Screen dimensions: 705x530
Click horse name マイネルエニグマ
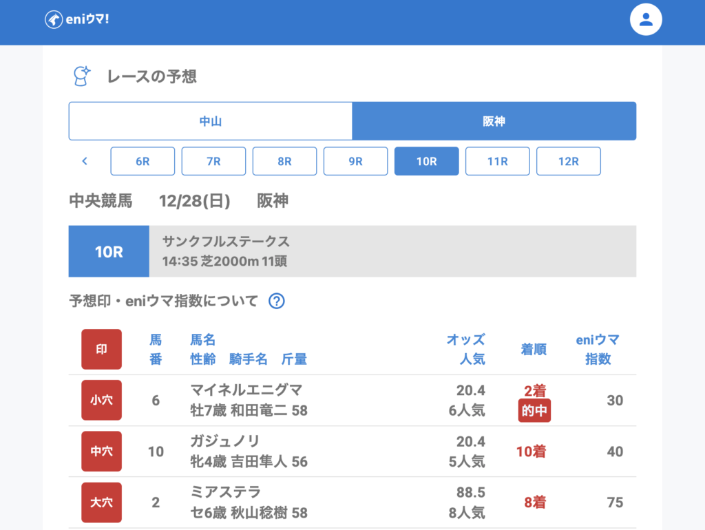(x=246, y=390)
